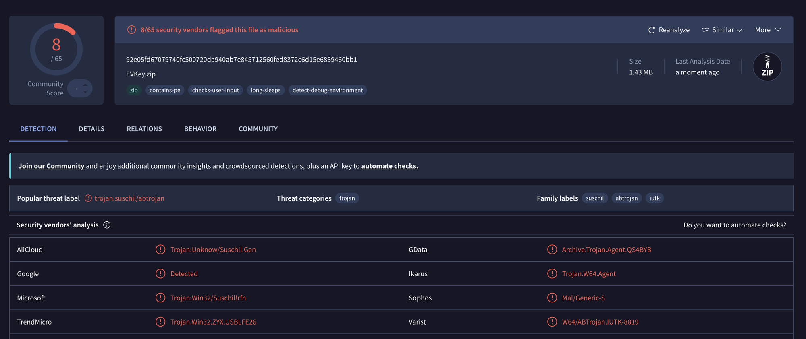The height and width of the screenshot is (339, 806).
Task: Click the 'a moment ago' analysis date
Action: tap(698, 72)
